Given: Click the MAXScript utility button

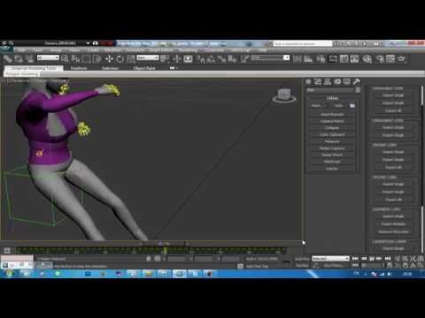Looking at the screenshot, I should point(332,162).
